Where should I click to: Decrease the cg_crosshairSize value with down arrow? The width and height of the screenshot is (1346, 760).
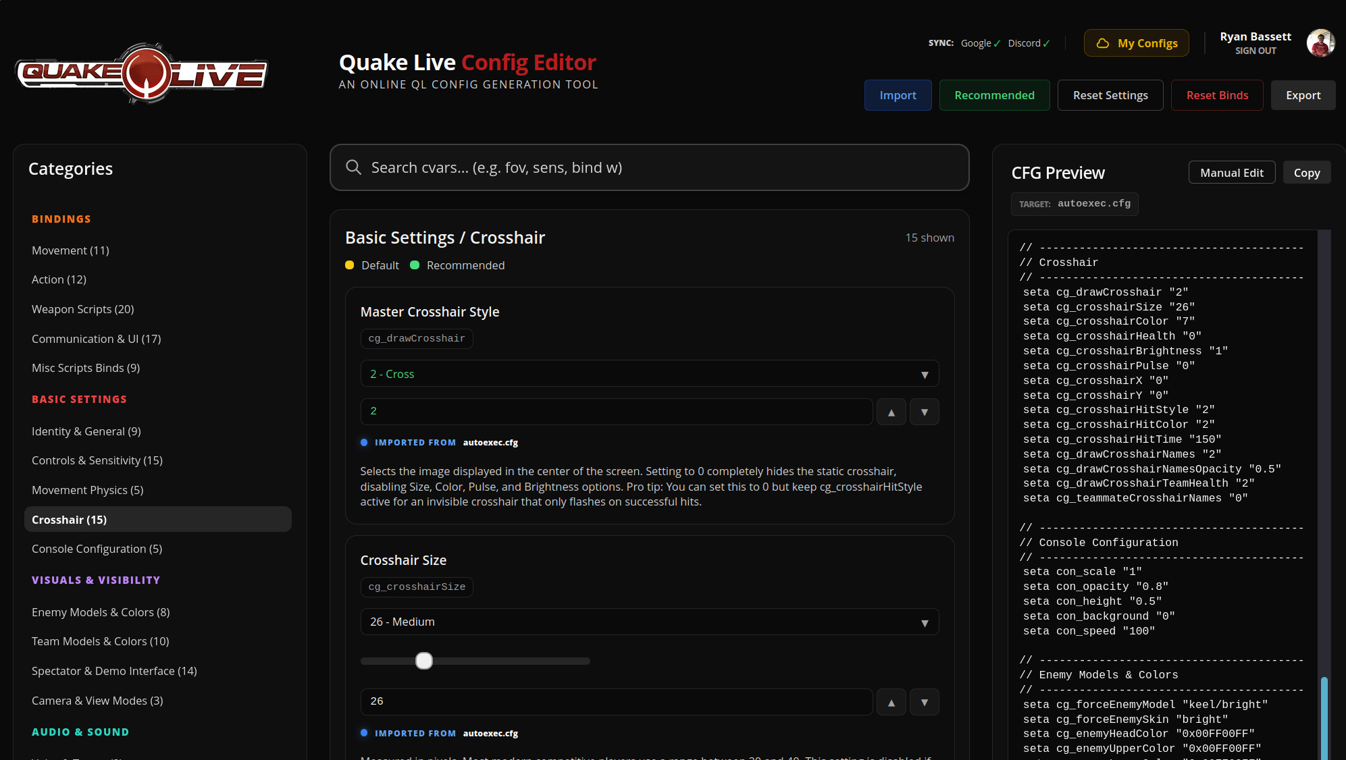[924, 702]
